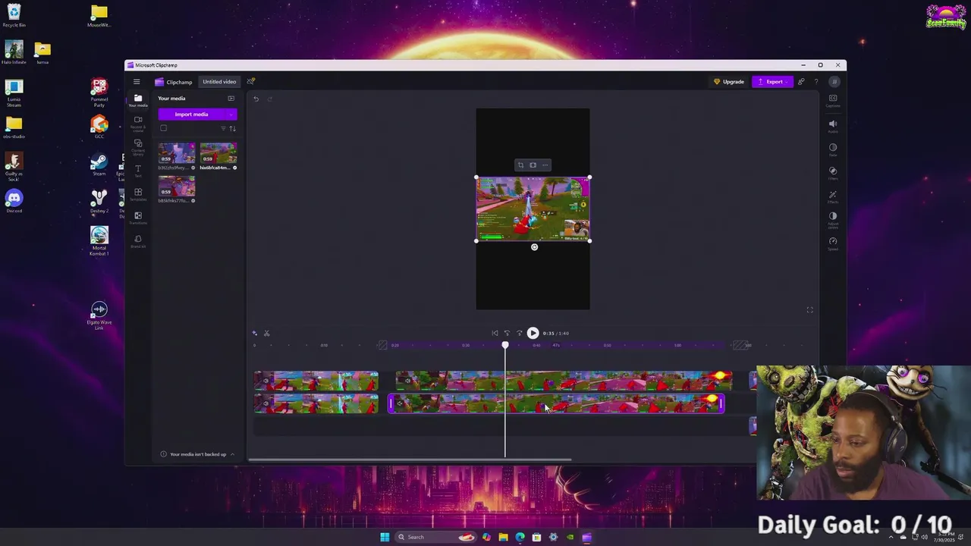
Task: Open the Recycle Bin desktop icon
Action: tap(14, 15)
